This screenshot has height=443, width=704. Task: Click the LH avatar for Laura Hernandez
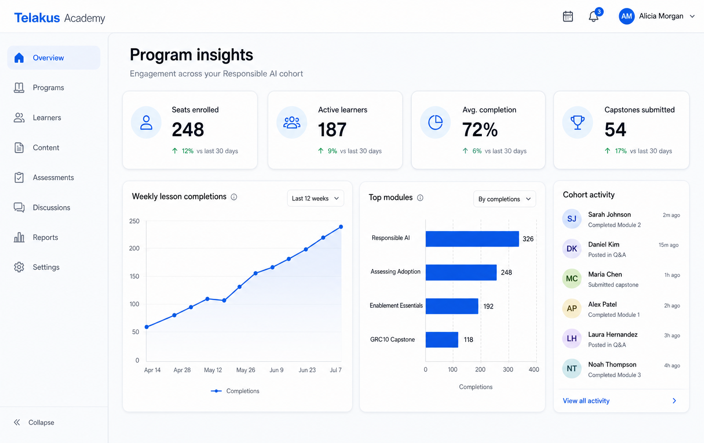point(572,338)
